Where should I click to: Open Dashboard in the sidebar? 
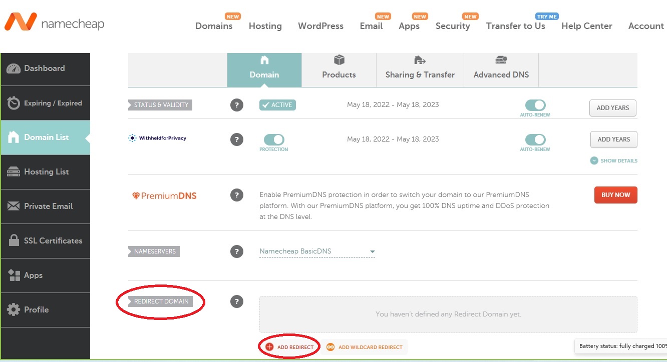tap(45, 68)
